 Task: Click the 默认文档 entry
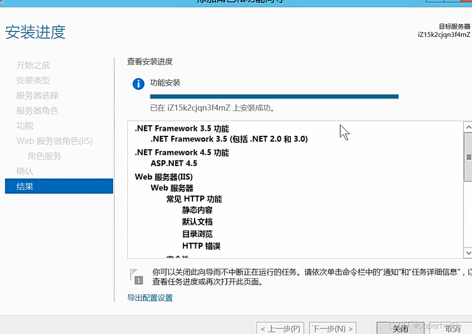coord(197,222)
